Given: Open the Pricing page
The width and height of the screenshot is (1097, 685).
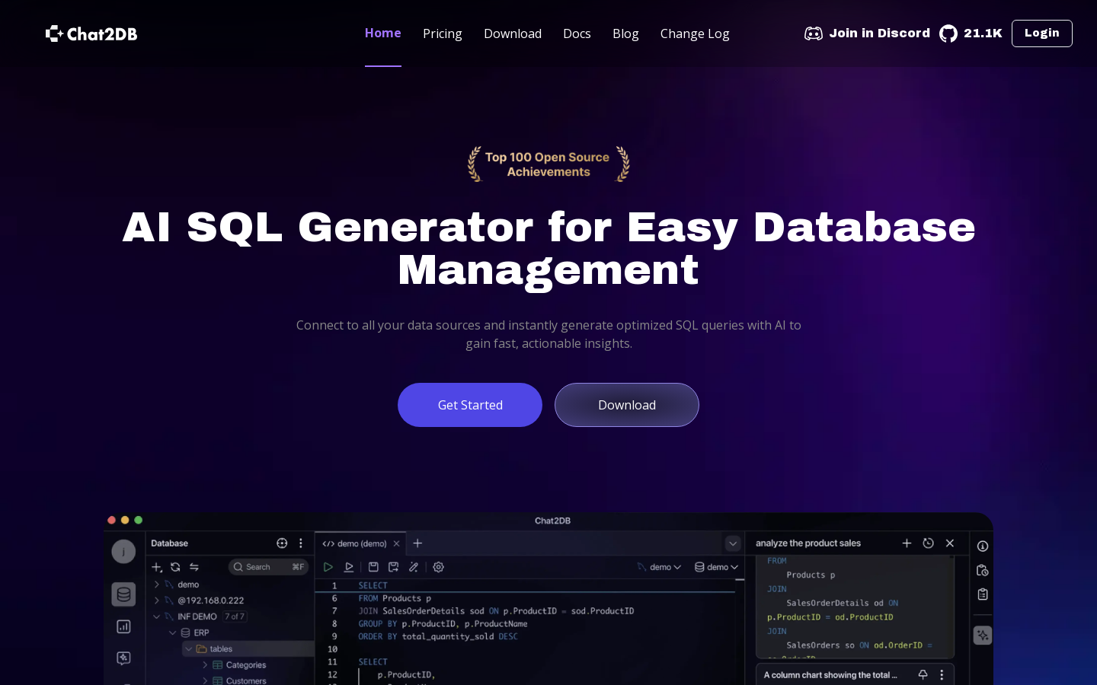Looking at the screenshot, I should [443, 33].
